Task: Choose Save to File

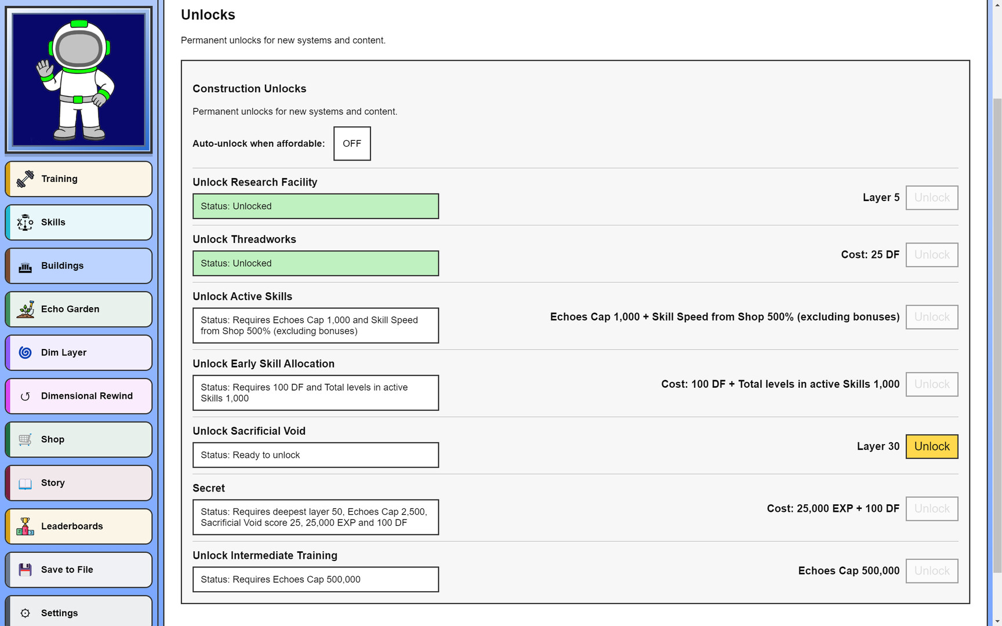Action: click(79, 570)
